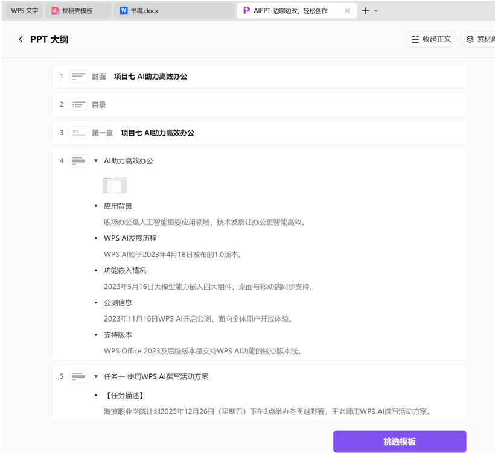Click the 第一章 chapter title text

click(158, 133)
